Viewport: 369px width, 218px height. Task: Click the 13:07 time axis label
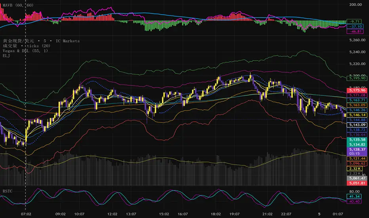coord(131,214)
